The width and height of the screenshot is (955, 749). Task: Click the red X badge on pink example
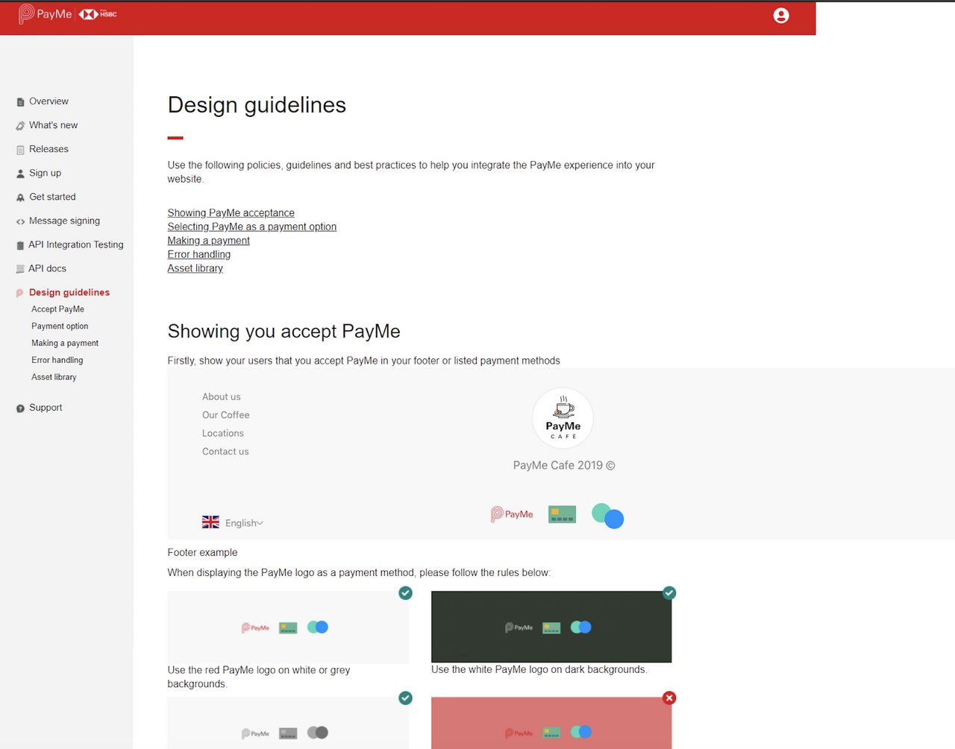tap(669, 698)
